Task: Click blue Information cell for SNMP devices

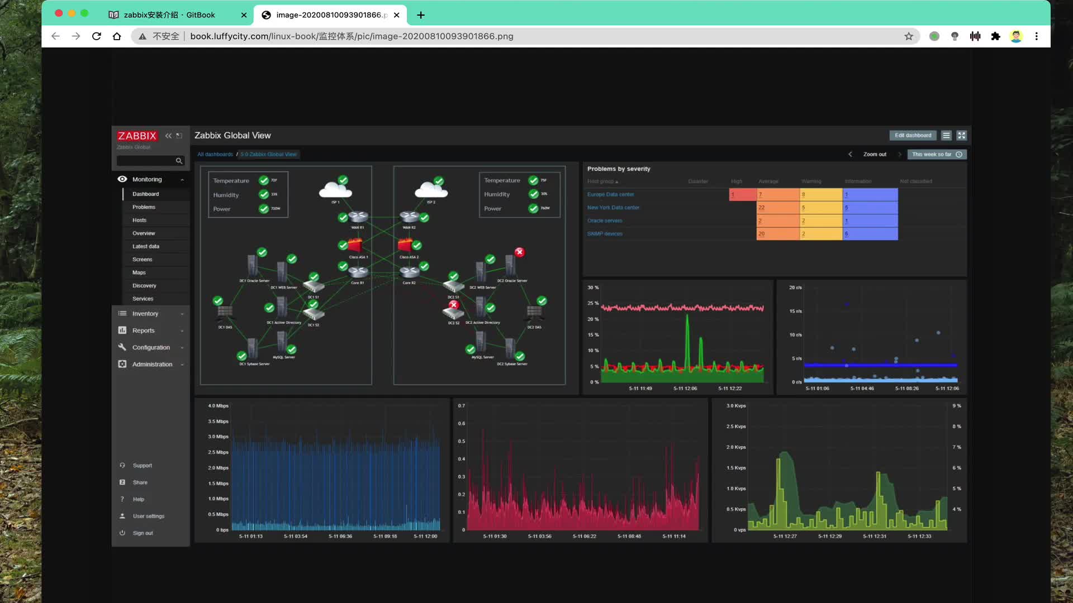Action: [870, 234]
